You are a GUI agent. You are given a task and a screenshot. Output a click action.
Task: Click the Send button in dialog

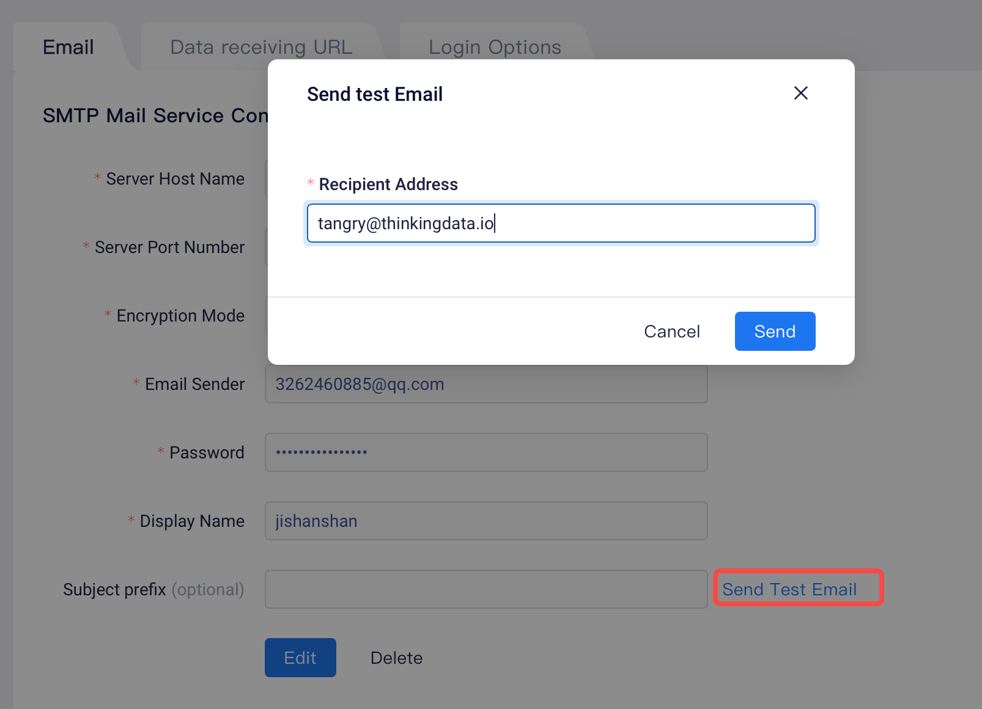point(775,331)
